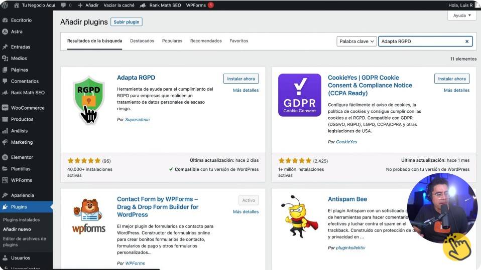Image resolution: width=481 pixels, height=270 pixels.
Task: Open the Palabra clave dropdown
Action: 357,41
